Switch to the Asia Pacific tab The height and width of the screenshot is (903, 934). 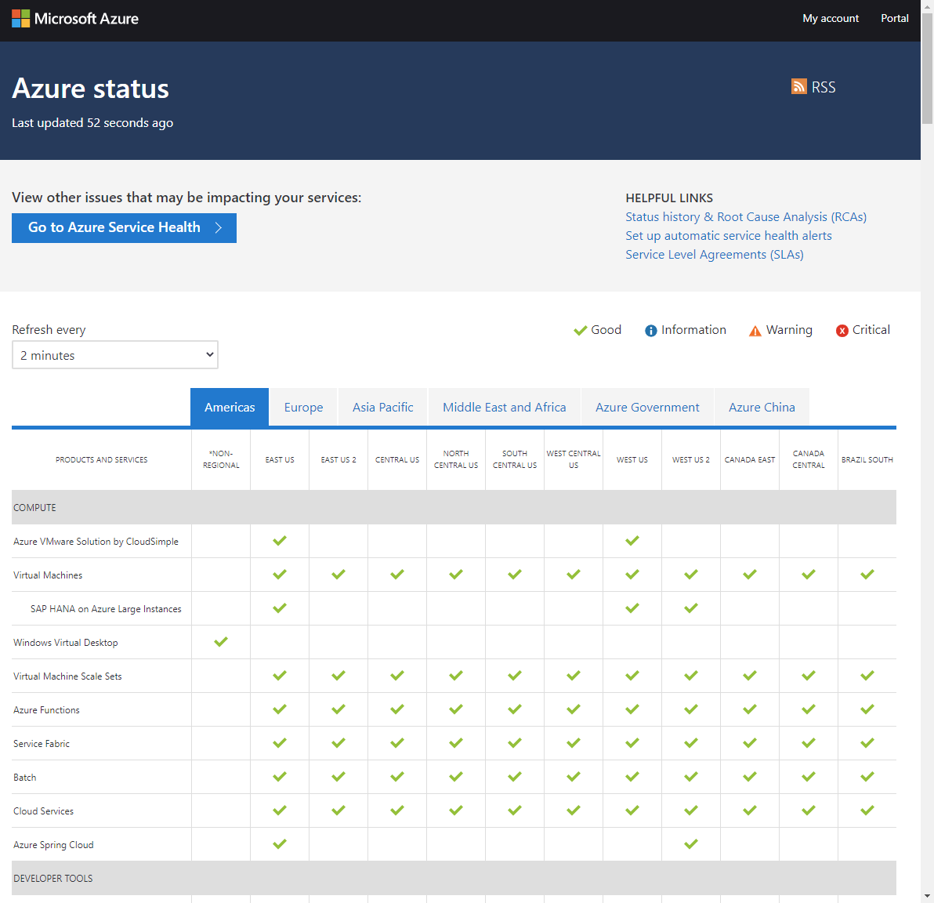click(x=382, y=408)
